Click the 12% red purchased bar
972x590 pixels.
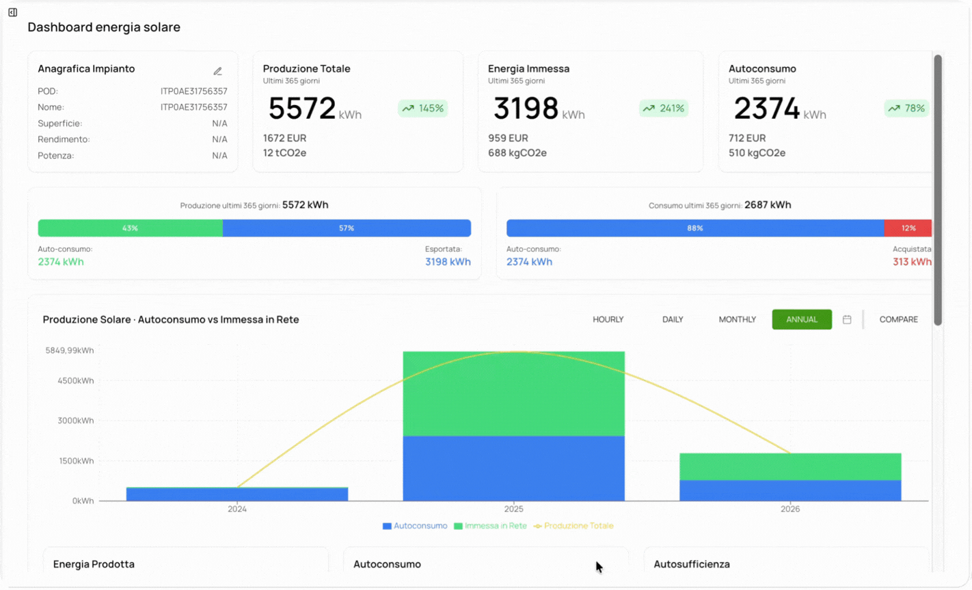coord(908,228)
